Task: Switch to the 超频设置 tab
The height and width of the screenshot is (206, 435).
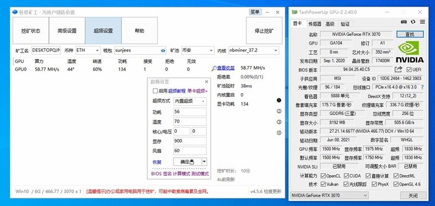Action: coord(103,31)
